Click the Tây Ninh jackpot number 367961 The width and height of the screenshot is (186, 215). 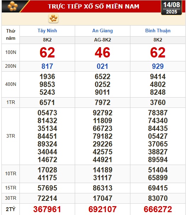coord(47,209)
